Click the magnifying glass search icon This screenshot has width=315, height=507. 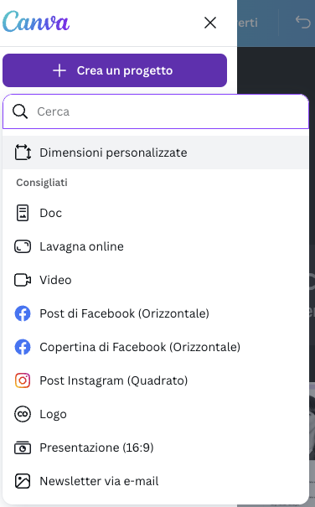point(20,111)
